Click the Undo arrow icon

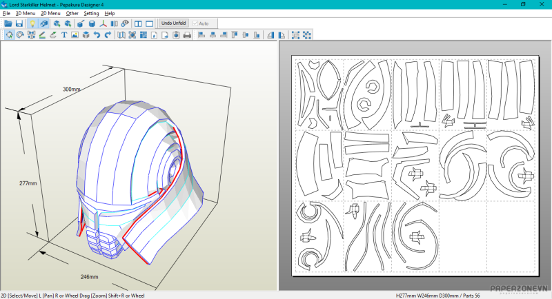coord(97,34)
